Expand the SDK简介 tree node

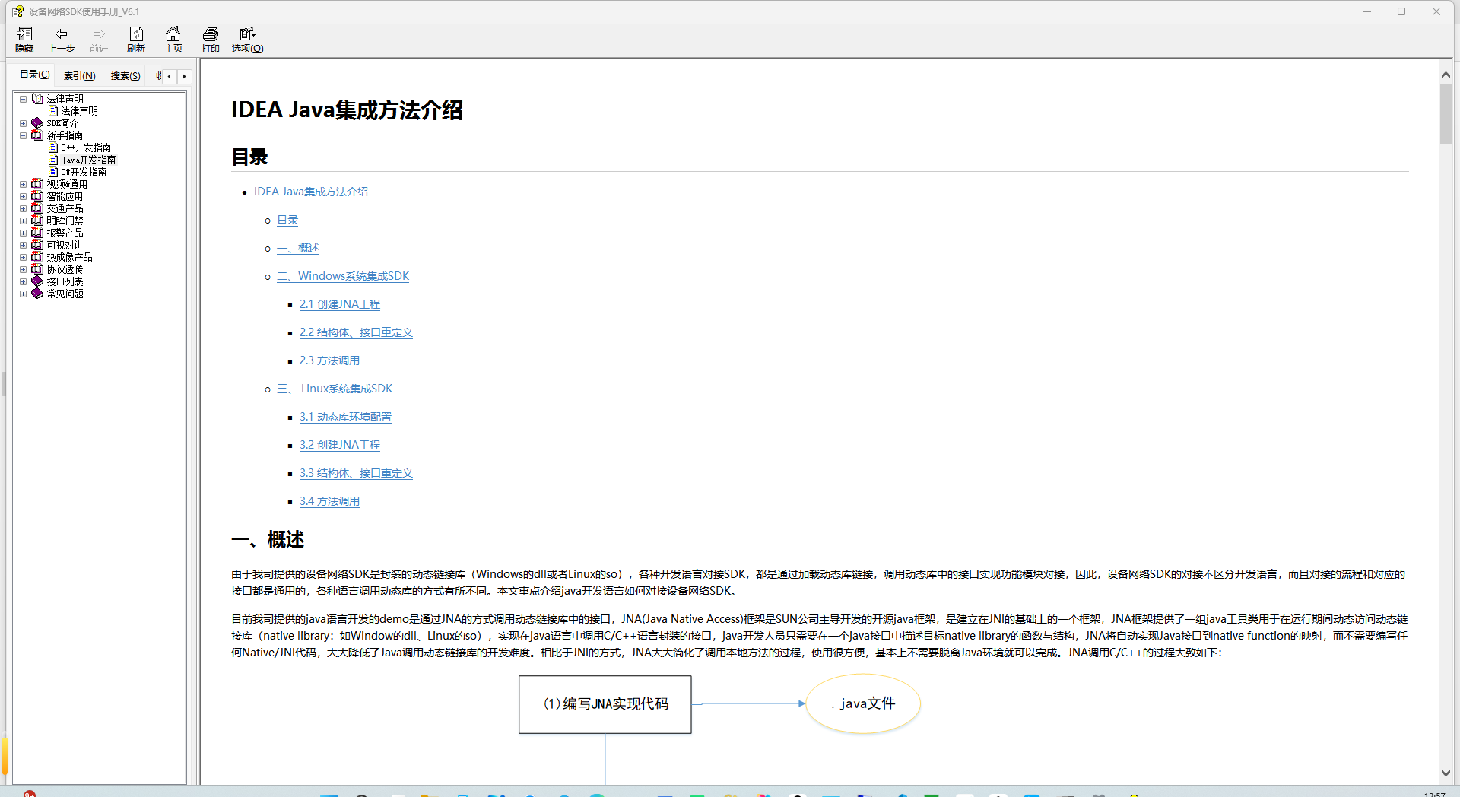[24, 122]
